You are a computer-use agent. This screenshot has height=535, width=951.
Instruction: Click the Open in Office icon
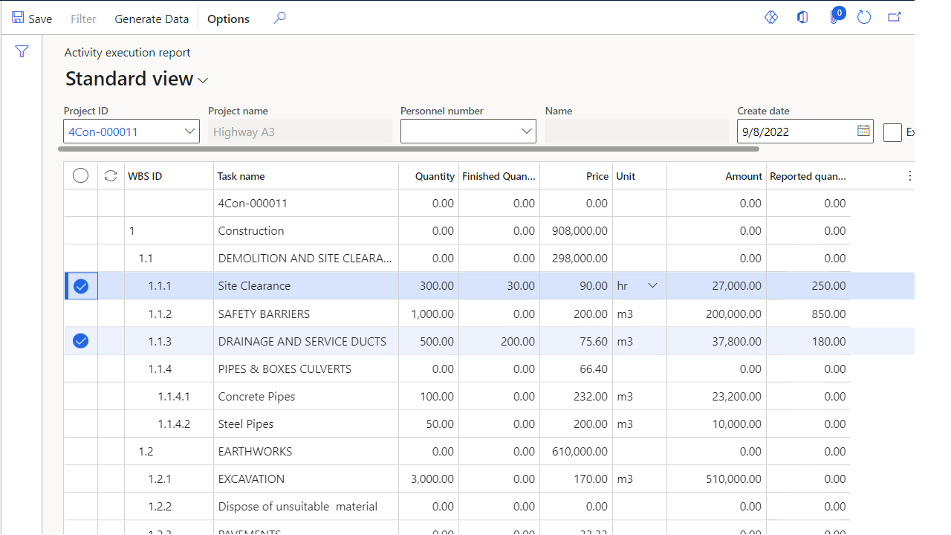tap(802, 17)
